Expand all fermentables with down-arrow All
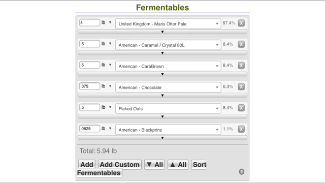The height and width of the screenshot is (183, 325). pyautogui.click(x=154, y=165)
